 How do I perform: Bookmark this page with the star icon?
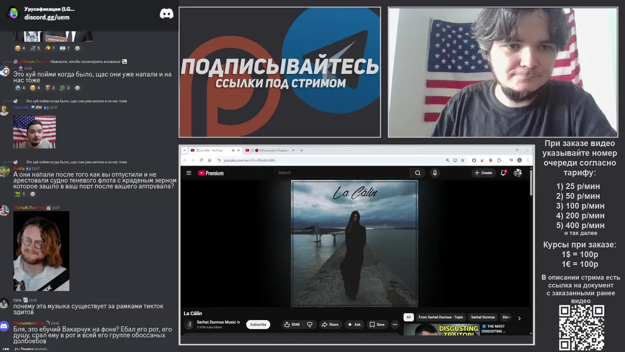(x=462, y=160)
